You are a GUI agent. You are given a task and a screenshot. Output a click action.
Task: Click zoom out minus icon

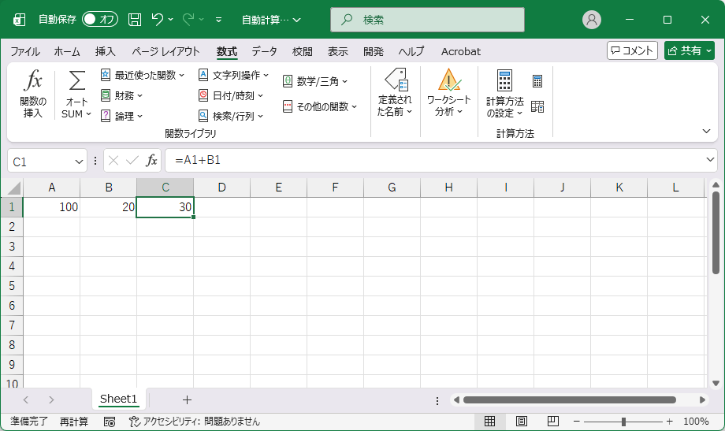coord(577,422)
